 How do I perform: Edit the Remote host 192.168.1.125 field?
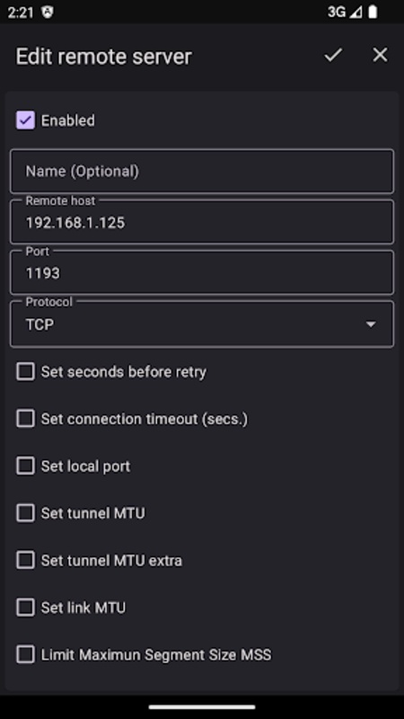202,222
